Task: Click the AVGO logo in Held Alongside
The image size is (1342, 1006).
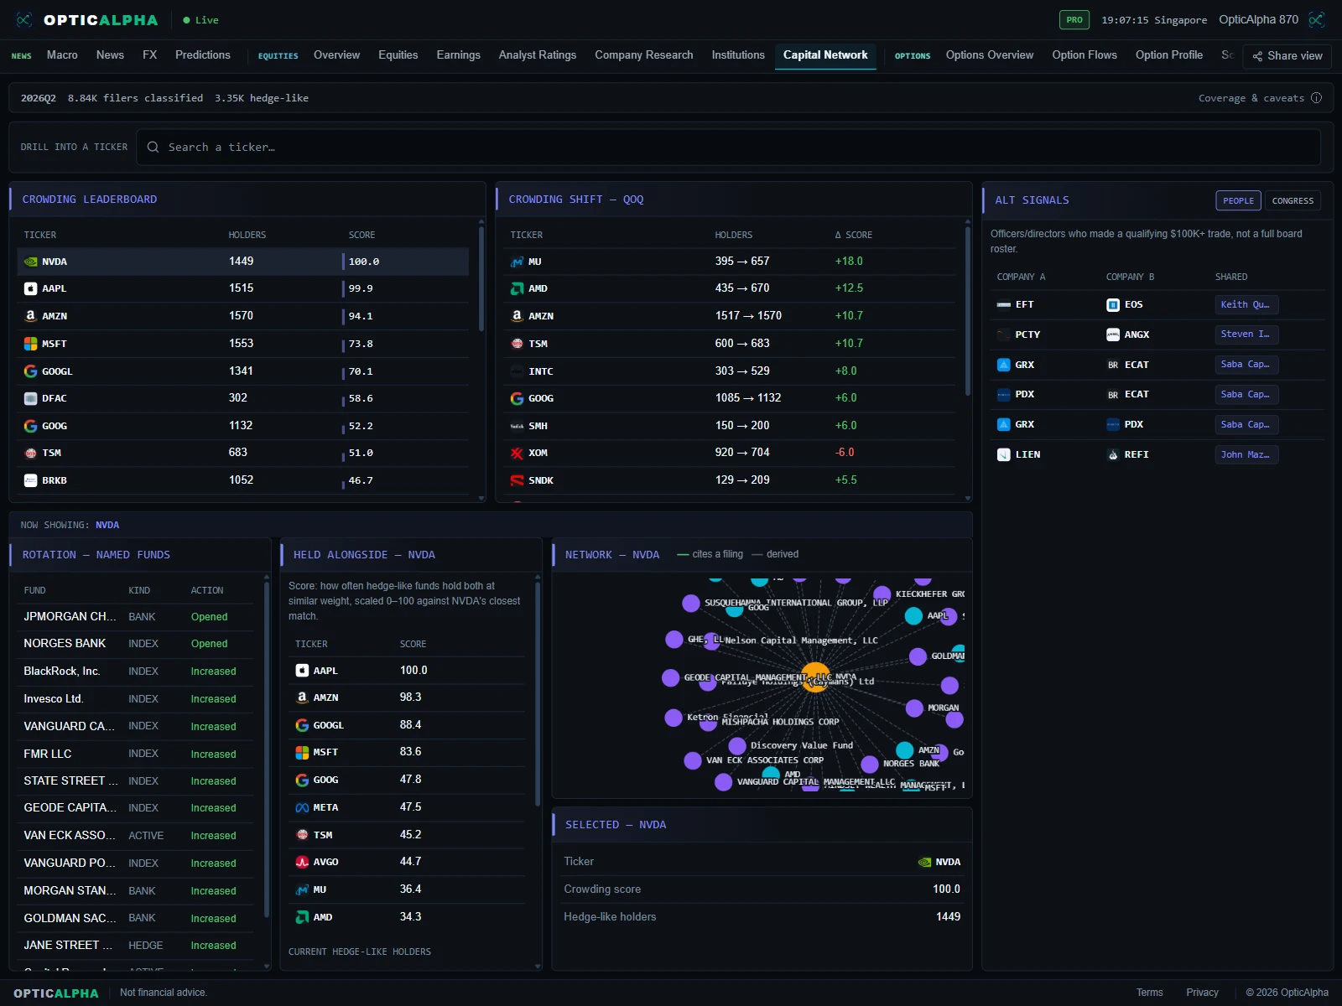Action: coord(302,862)
